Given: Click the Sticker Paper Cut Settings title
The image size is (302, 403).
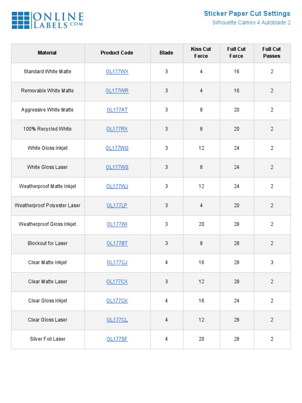Looking at the screenshot, I should click(x=247, y=14).
